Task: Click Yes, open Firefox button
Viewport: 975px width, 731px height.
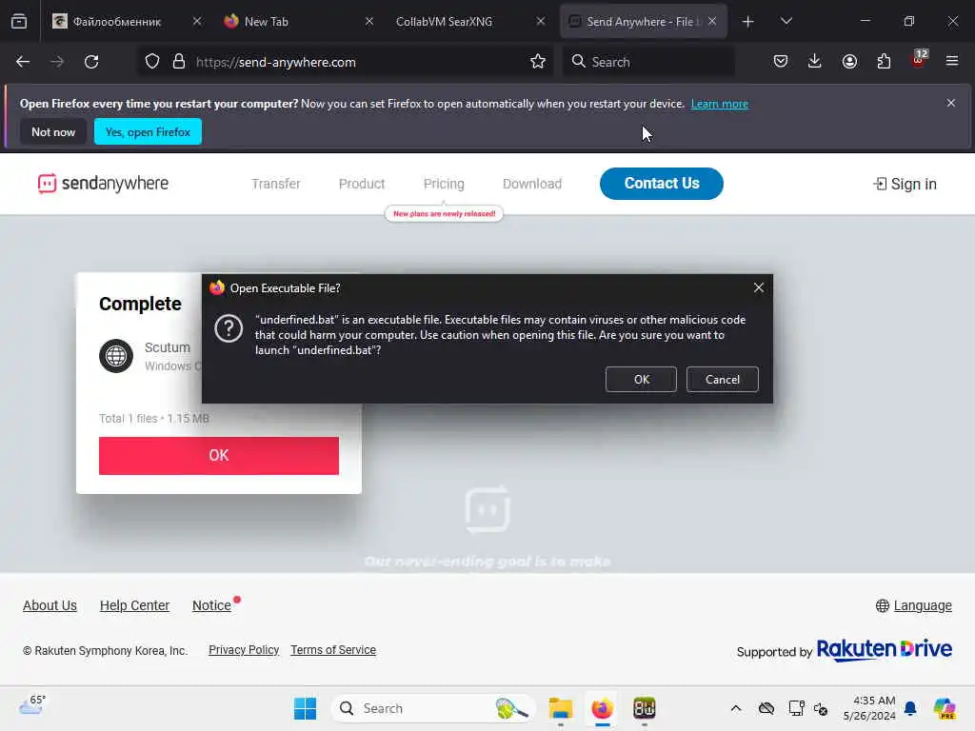Action: click(x=148, y=131)
